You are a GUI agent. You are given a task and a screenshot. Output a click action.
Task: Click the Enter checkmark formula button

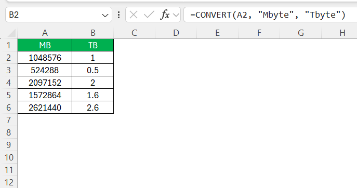(x=149, y=15)
